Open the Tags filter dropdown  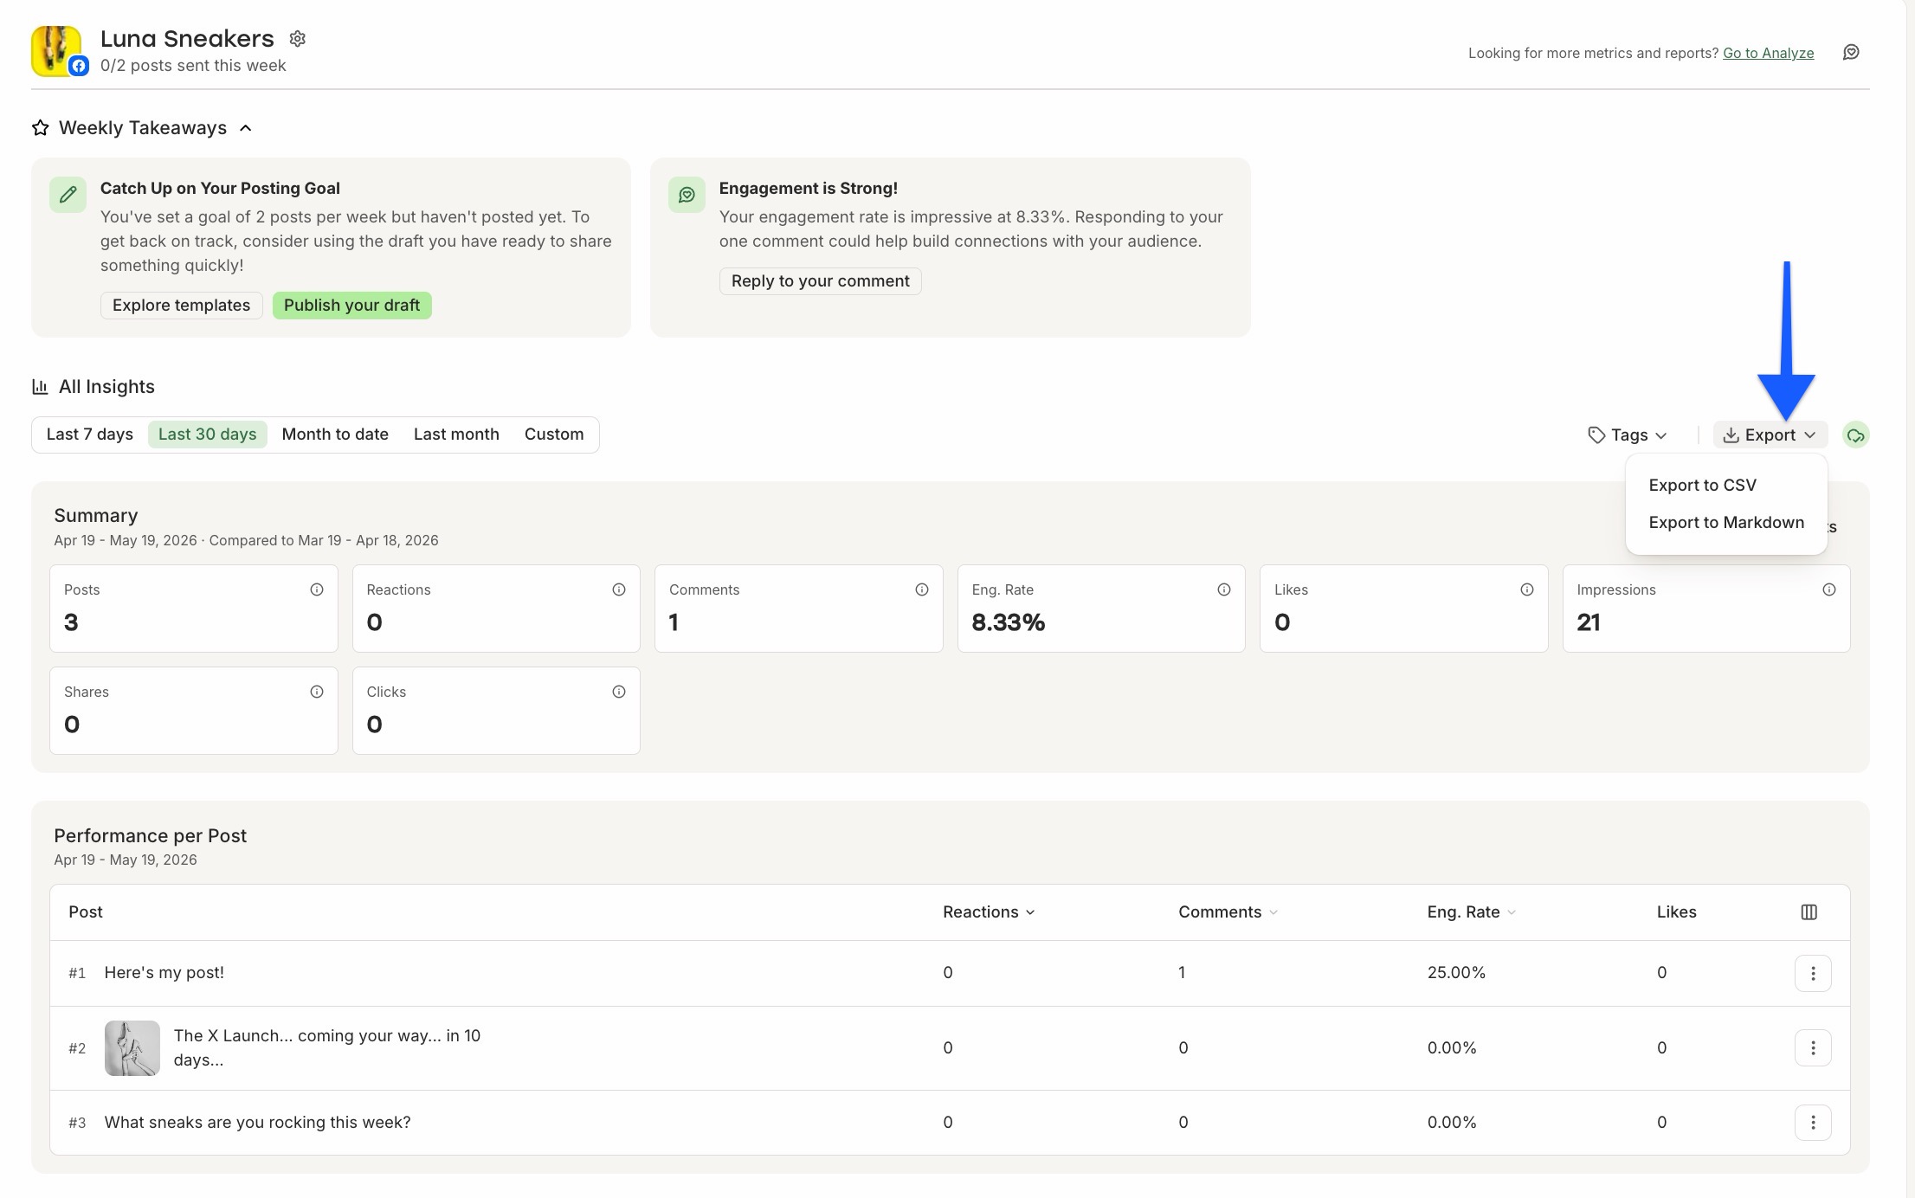tap(1628, 435)
